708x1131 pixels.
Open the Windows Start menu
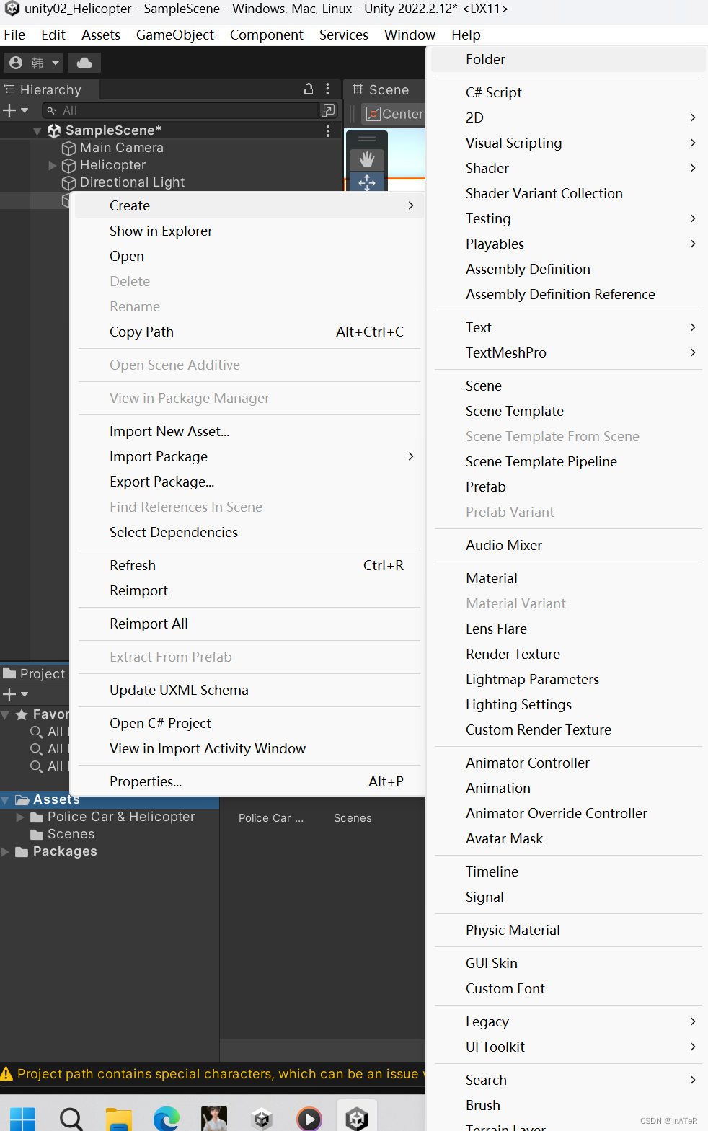tap(22, 1118)
